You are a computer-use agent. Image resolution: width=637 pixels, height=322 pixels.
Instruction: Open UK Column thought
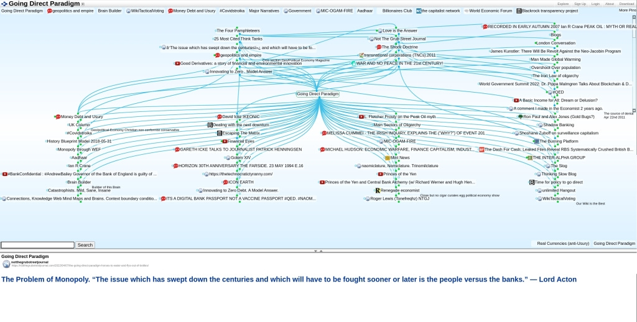(79, 125)
